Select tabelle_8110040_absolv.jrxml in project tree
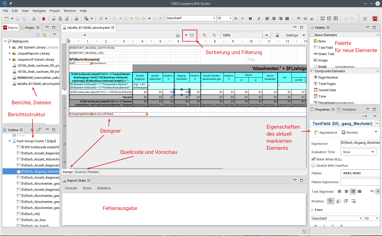Screen dimensions: 382x236 (36, 84)
